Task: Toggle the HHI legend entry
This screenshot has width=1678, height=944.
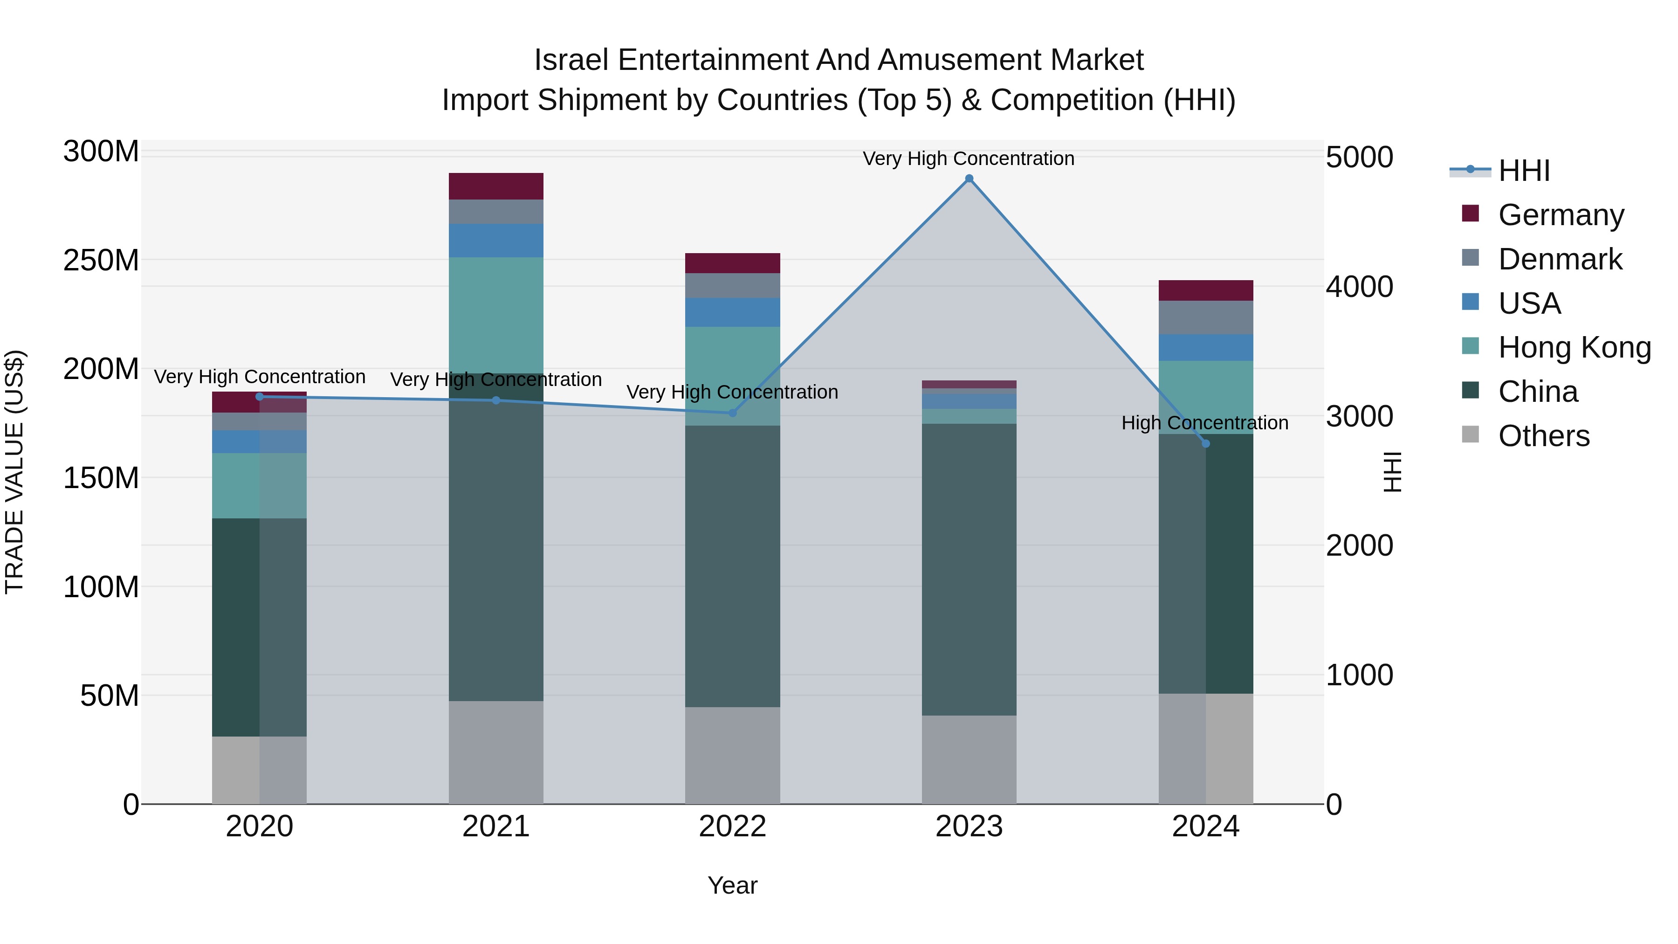Action: pos(1500,171)
